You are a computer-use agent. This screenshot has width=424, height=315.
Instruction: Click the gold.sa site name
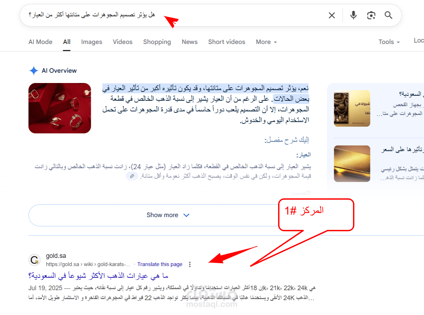56,255
